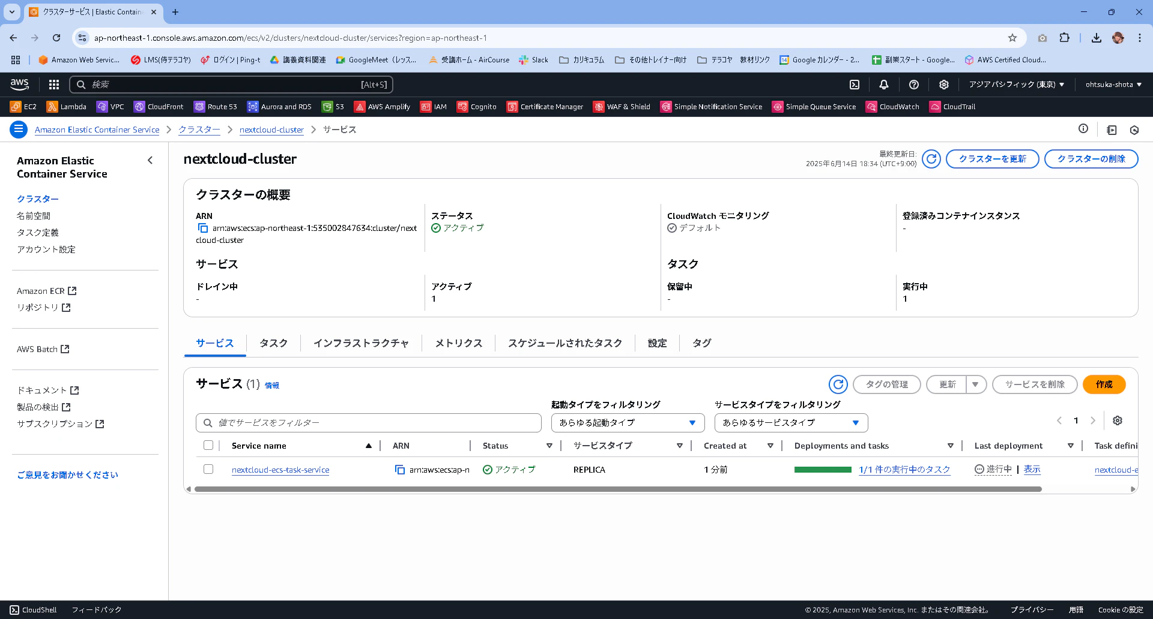Open Created at column sort arrow
The height and width of the screenshot is (619, 1153).
pyautogui.click(x=770, y=446)
